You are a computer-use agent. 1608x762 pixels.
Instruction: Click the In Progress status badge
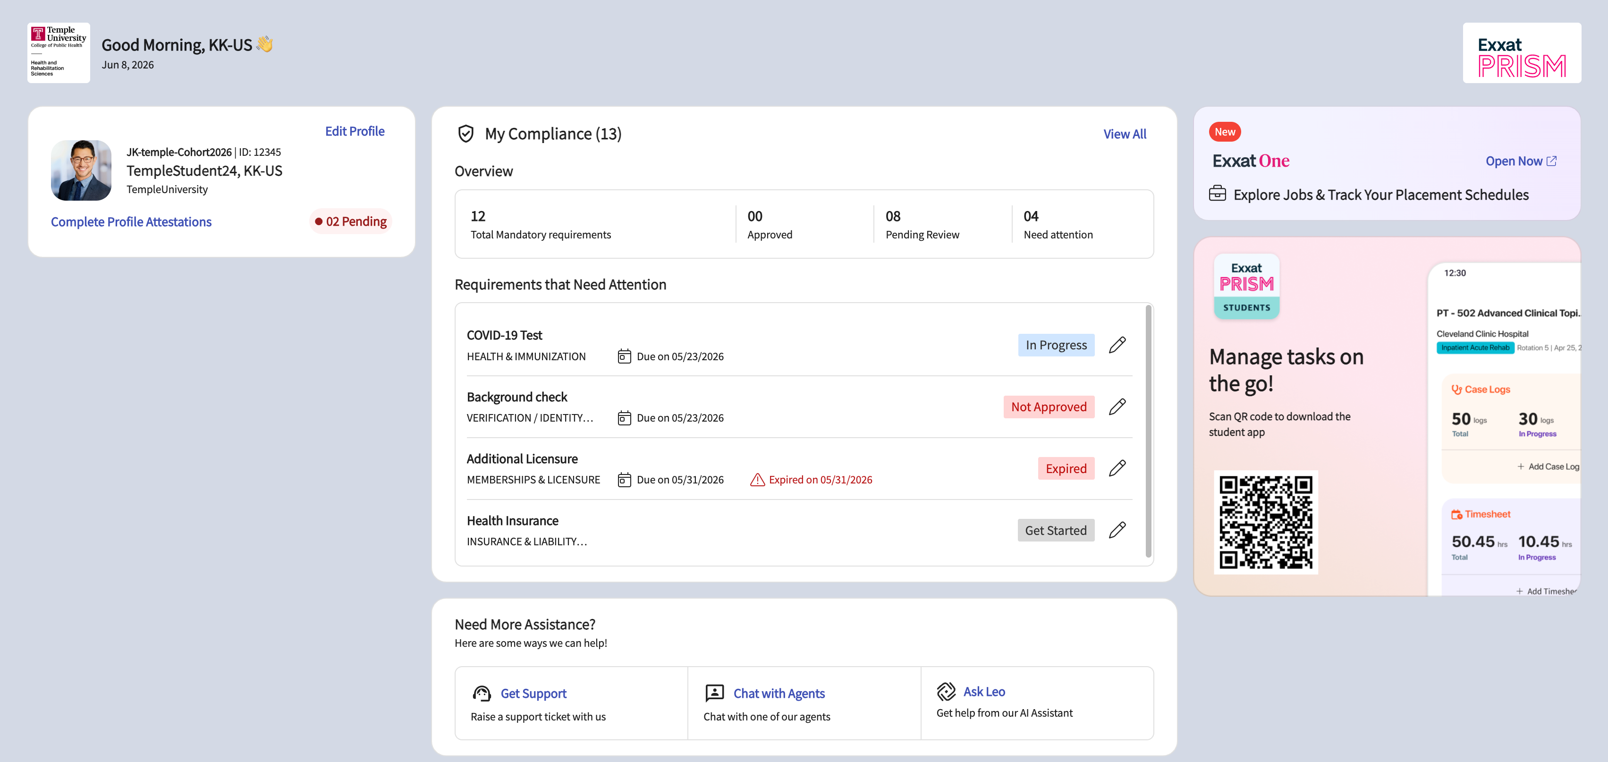pos(1056,345)
